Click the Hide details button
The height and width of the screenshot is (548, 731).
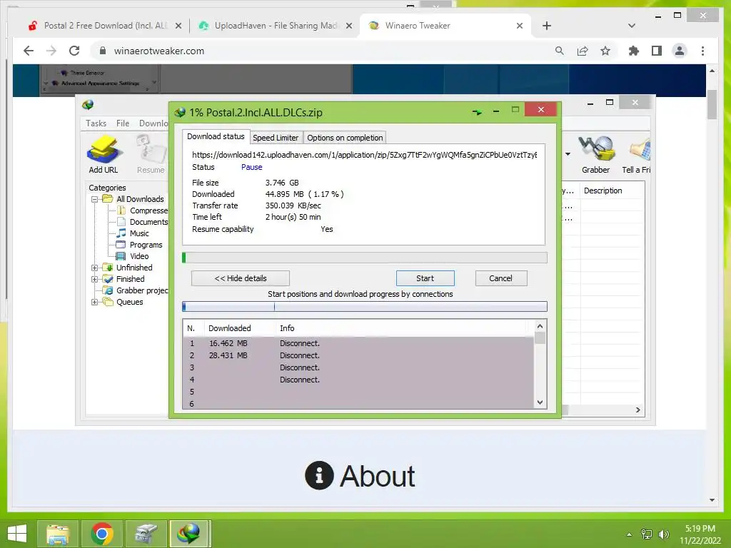(241, 279)
